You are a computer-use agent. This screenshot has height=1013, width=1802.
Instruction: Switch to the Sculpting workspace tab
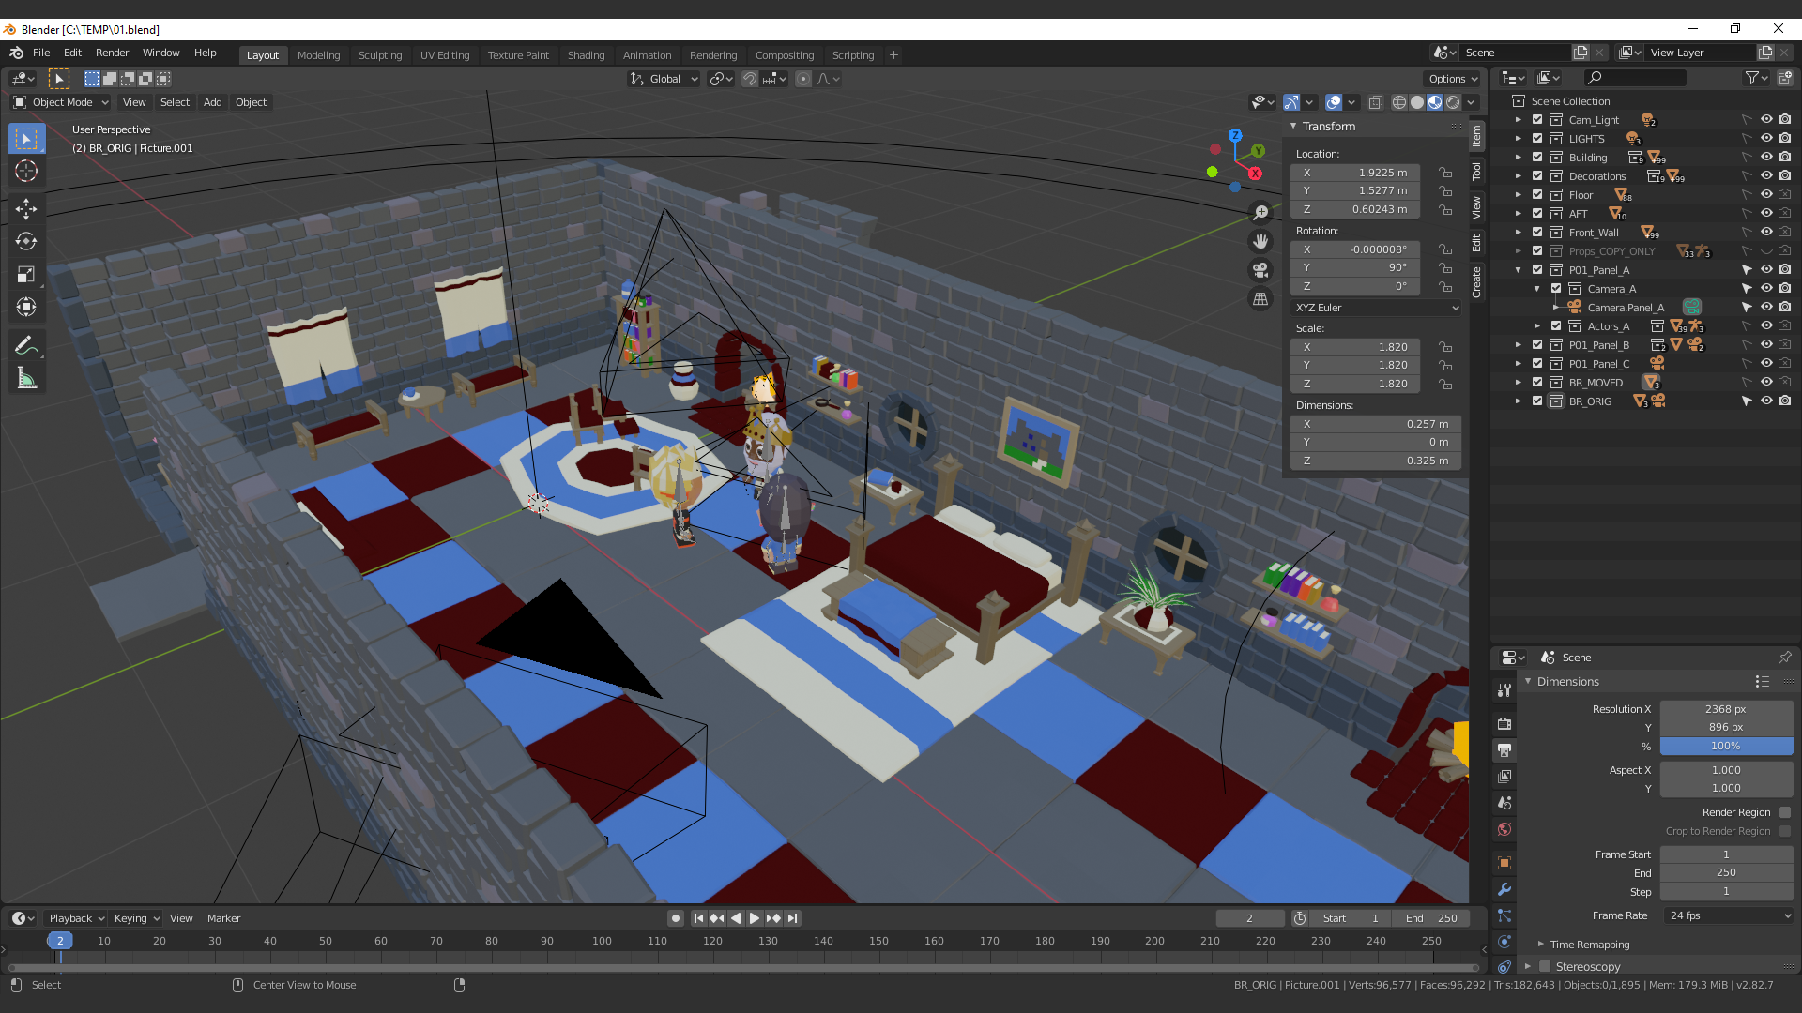point(379,54)
